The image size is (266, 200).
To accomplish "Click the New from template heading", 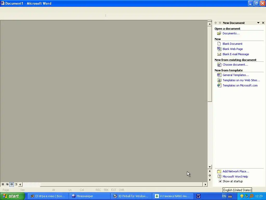I will (x=229, y=70).
